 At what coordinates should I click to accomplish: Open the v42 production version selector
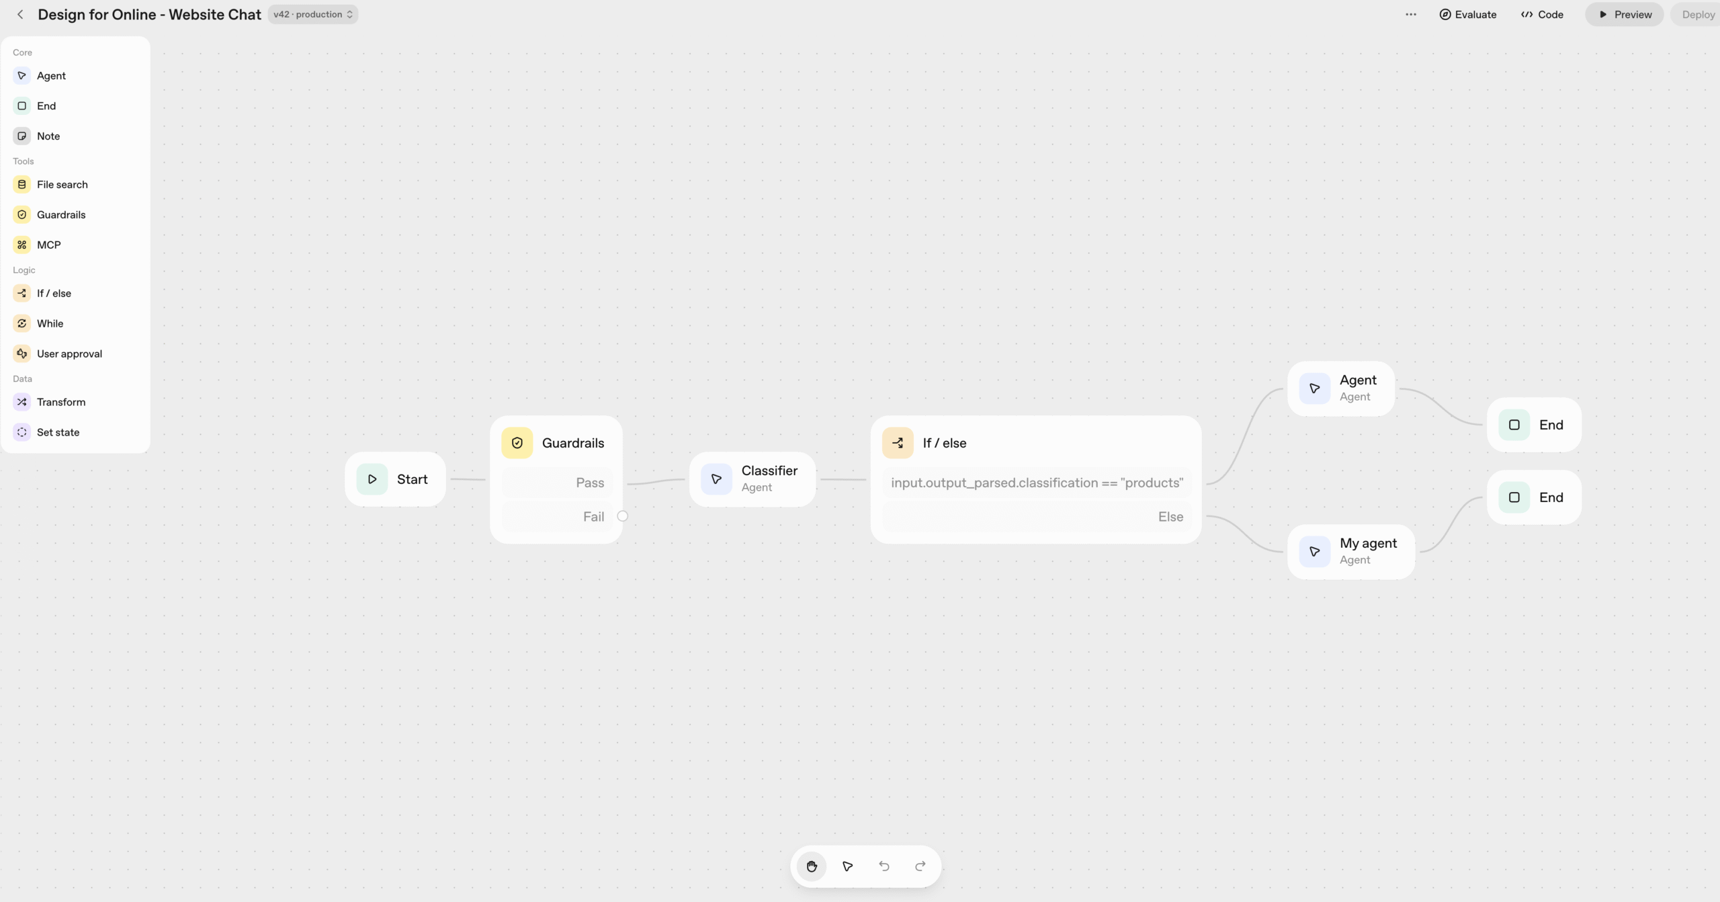coord(312,14)
